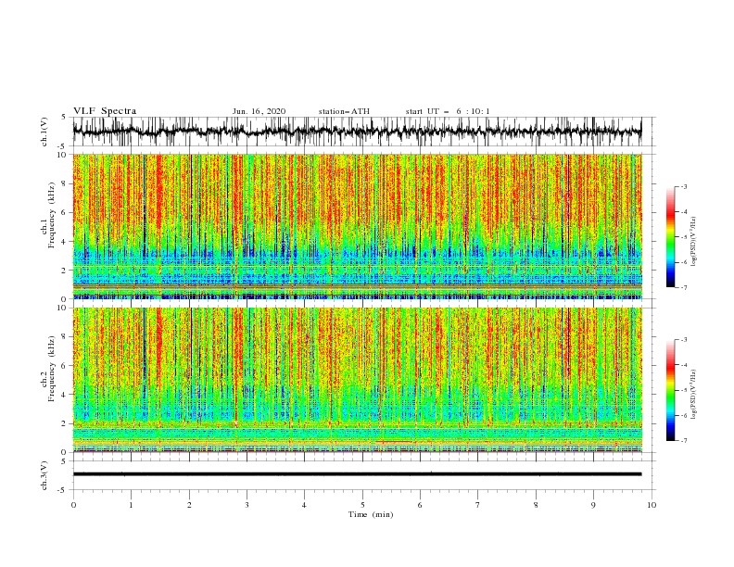Click the "ch.3(V)" axis label
Screen dimensions: 734x567
click(44, 475)
